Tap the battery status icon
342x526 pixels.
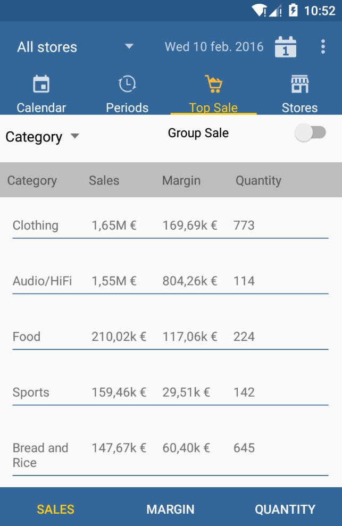(x=293, y=10)
